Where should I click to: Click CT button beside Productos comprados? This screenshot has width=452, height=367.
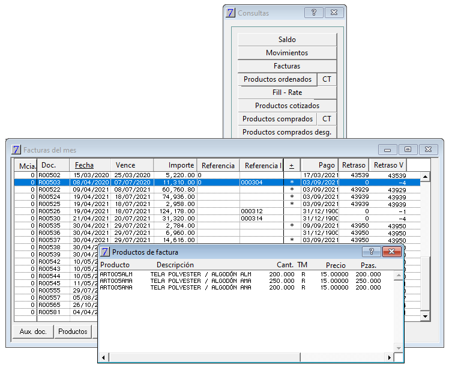coord(327,119)
